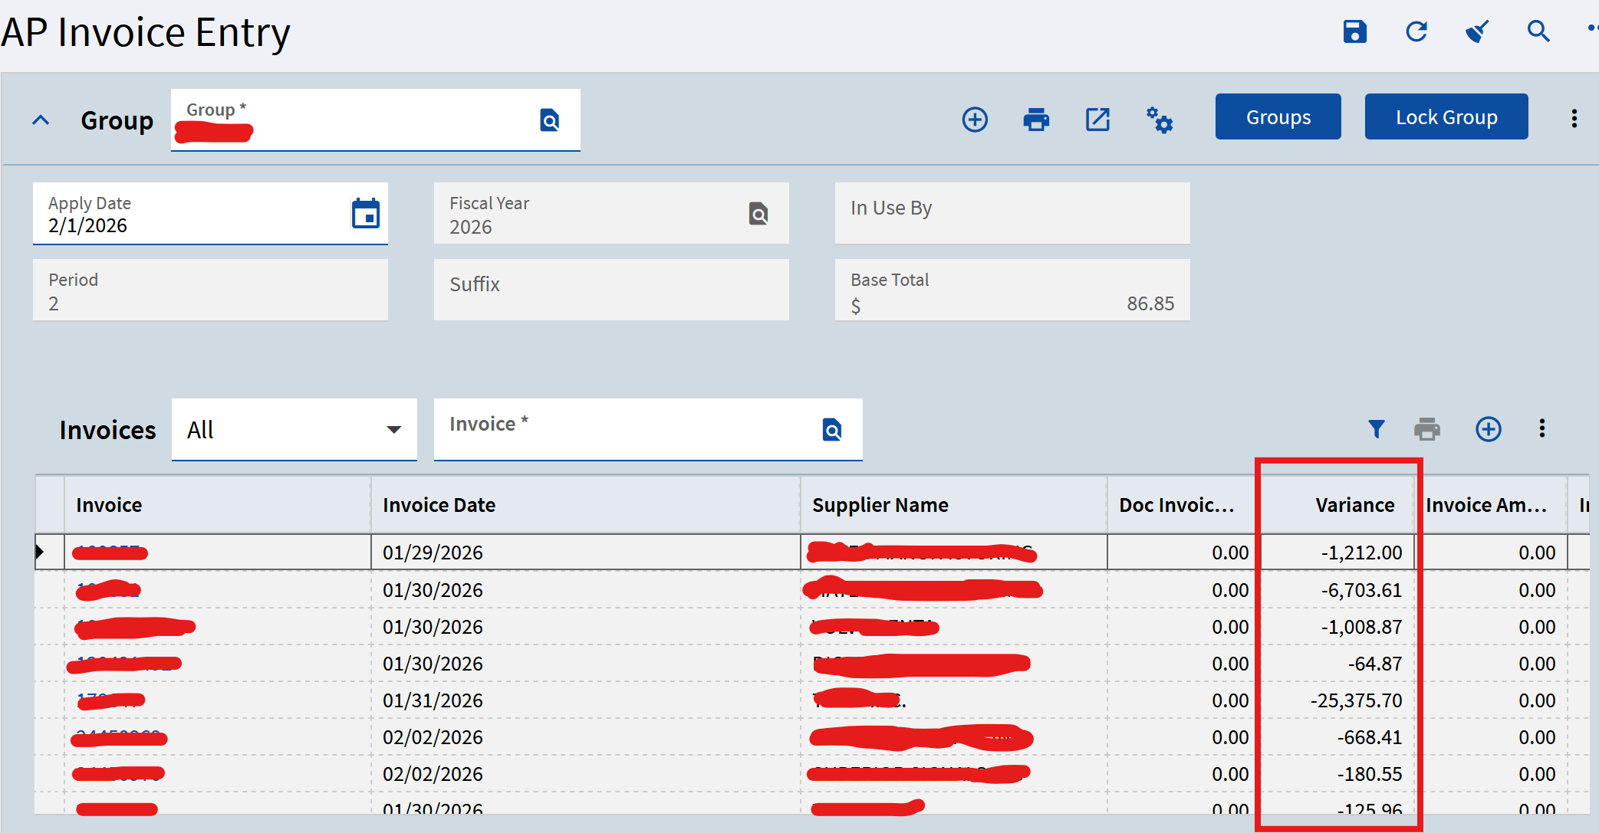
Task: Click the magnifier Search icon in the header
Action: [x=1538, y=31]
